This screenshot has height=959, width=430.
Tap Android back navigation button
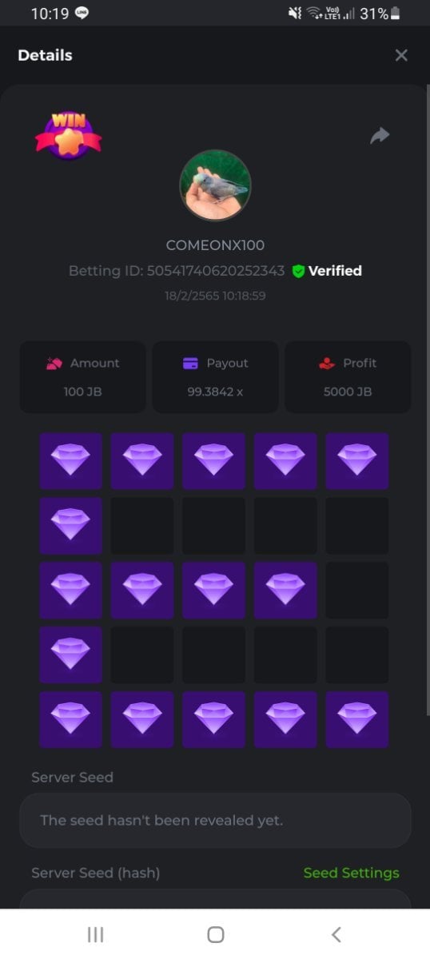tap(336, 934)
